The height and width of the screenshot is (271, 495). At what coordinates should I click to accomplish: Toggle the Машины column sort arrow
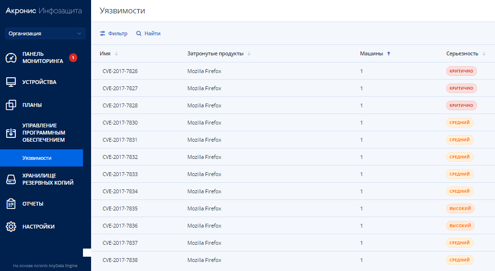coord(389,54)
